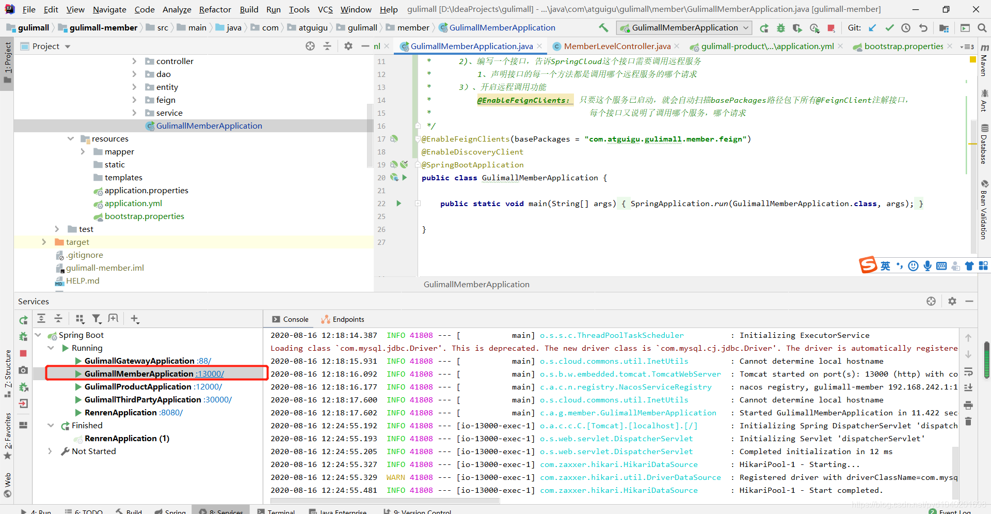Locate opened file in Project panel

coord(310,46)
